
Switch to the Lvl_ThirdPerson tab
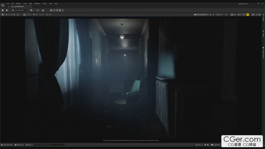point(19,6)
